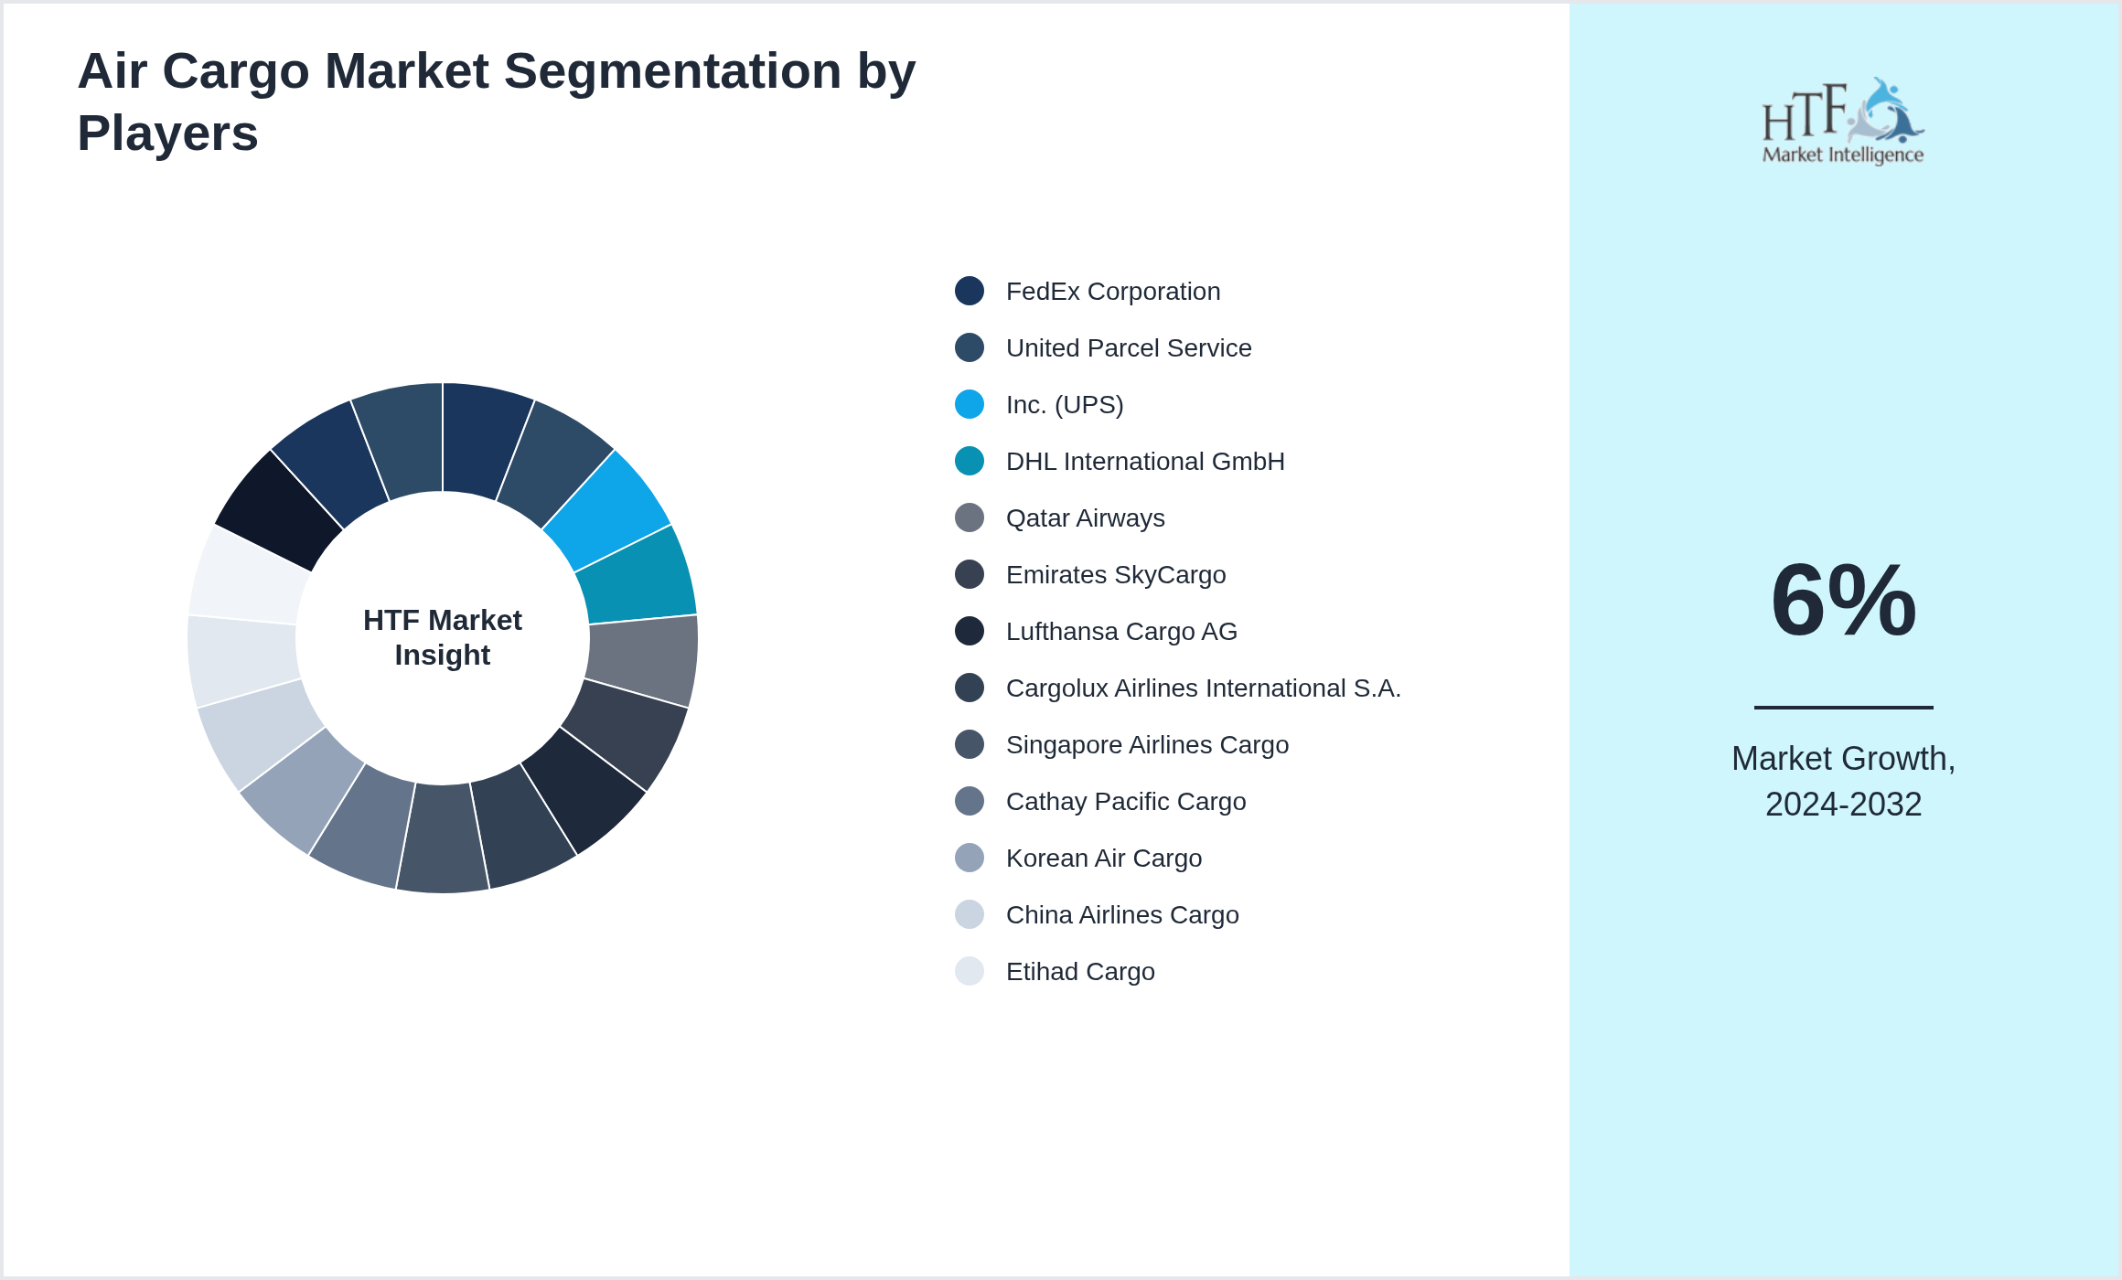Screen dimensions: 2122x1280
Task: Select the 'FedEx Corporation' legend label
Action: click(1113, 291)
